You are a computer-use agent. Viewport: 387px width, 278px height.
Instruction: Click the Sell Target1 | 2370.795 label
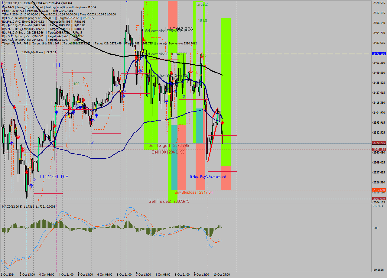[x=169, y=146]
